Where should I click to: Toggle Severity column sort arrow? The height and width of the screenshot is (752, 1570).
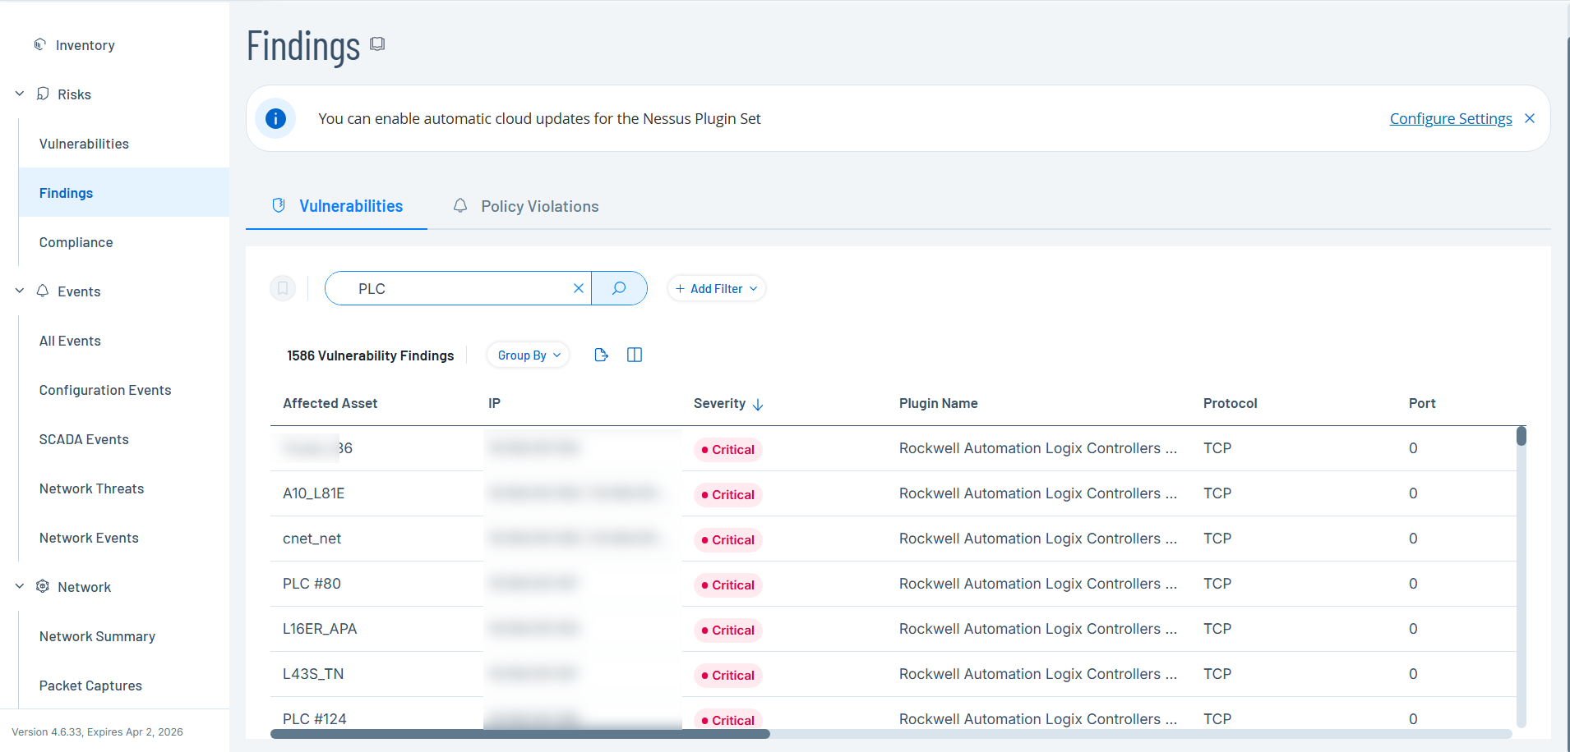[x=758, y=404]
